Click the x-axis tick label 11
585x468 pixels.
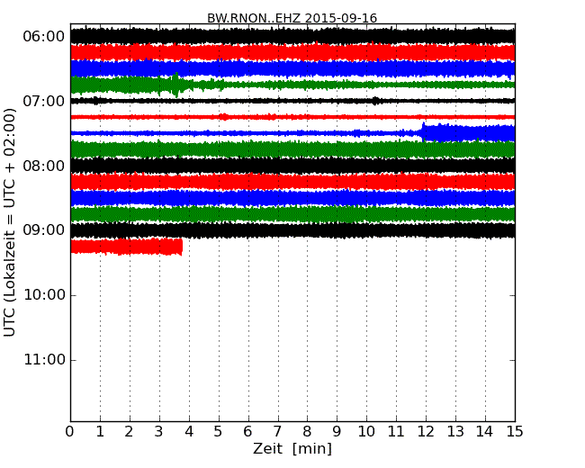tap(396, 432)
